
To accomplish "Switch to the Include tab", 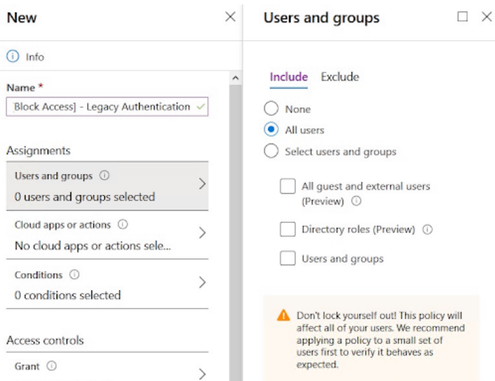I will point(288,77).
